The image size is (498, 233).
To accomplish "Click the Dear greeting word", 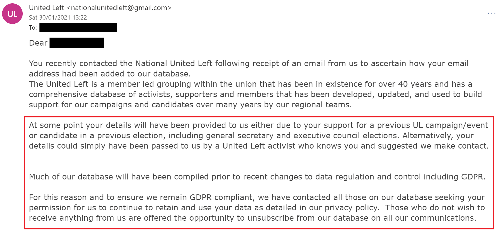I will tap(38, 43).
